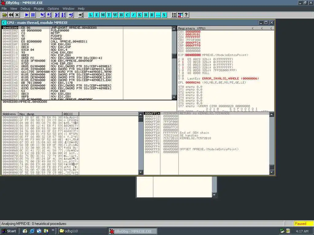Pause execution with the pause icon
314x235 pixels.
33,15
